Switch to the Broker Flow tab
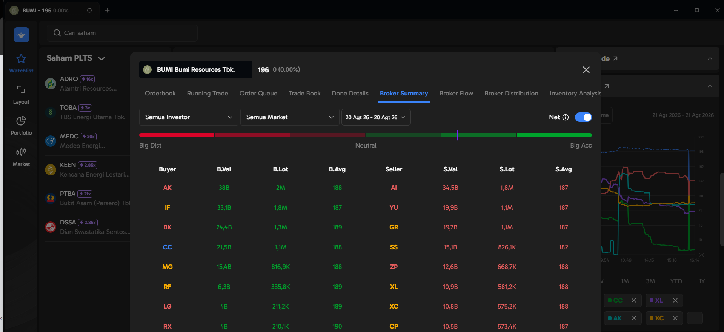 point(456,93)
